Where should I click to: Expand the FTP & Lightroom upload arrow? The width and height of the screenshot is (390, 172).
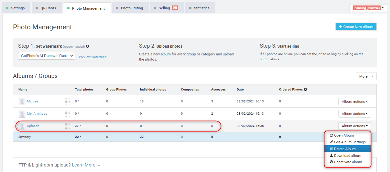click(99, 166)
